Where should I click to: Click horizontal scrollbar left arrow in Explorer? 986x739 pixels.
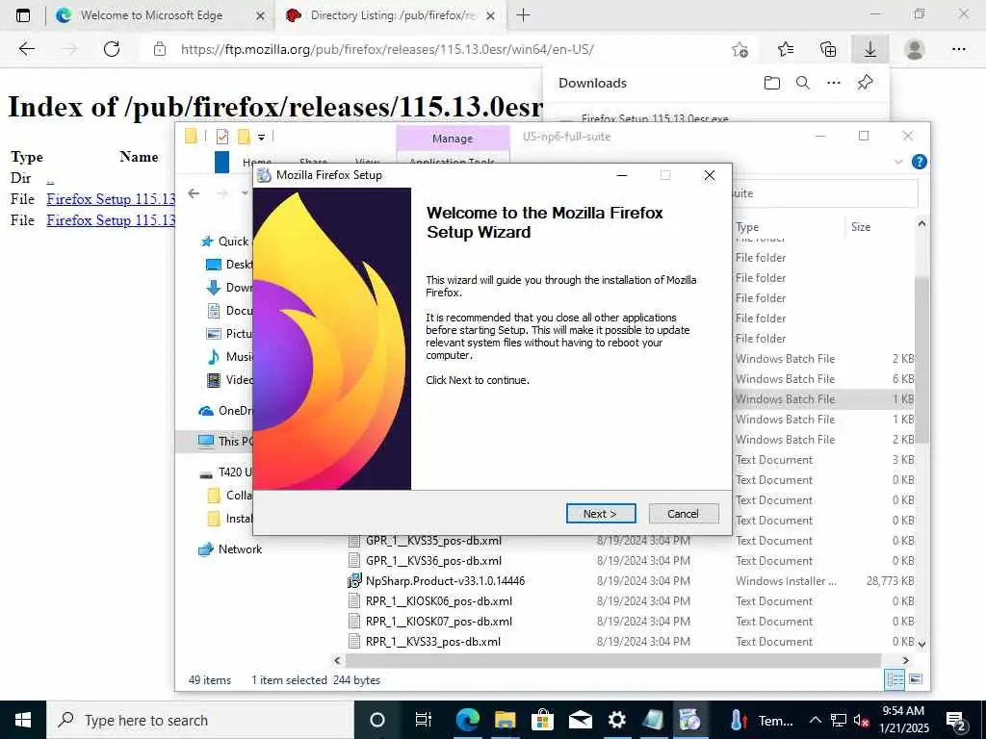338,660
